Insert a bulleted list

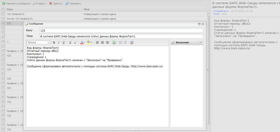click(125, 43)
